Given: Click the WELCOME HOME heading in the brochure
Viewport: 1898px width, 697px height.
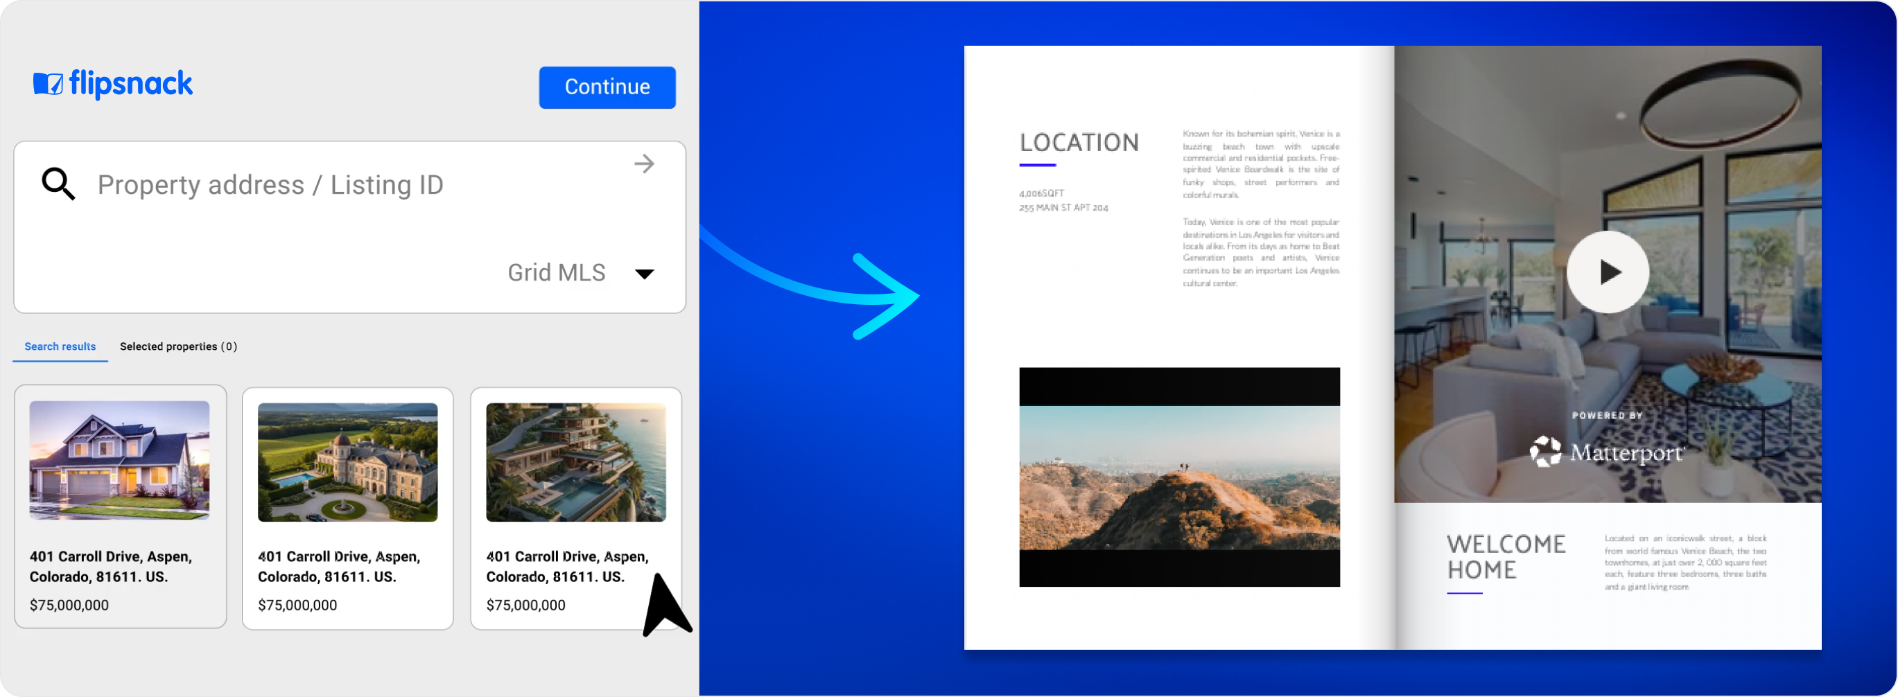Looking at the screenshot, I should pos(1505,557).
